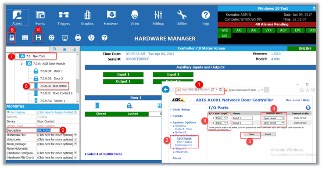Click the I/O Ports help question icon

point(308,108)
